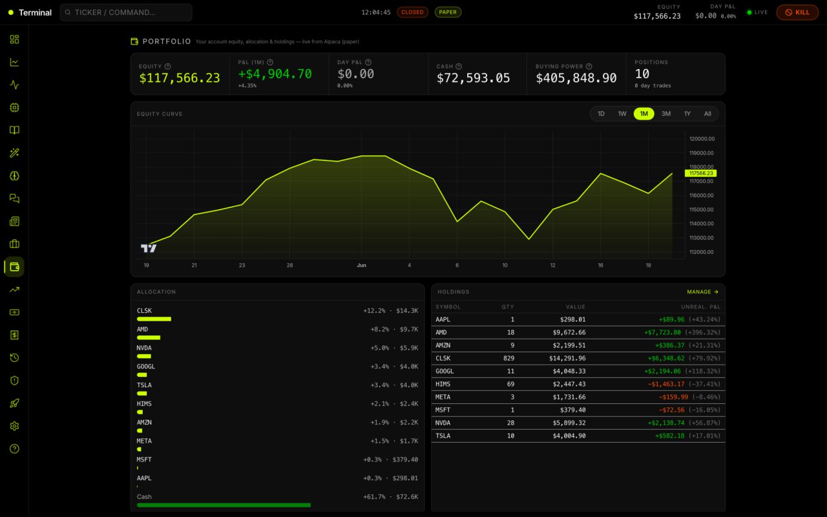Viewport: 827px width, 517px height.
Task: Click the highlighted wallet icon in sidebar
Action: point(14,266)
